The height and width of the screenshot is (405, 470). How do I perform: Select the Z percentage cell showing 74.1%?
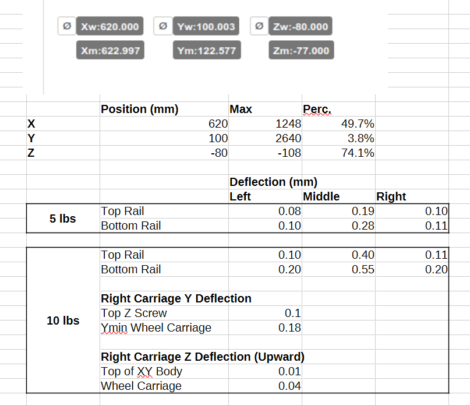tap(338, 153)
